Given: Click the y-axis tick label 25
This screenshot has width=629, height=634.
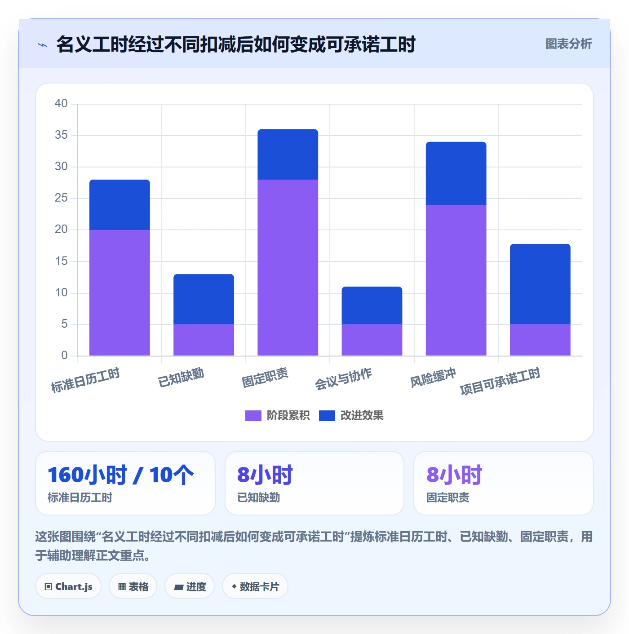Looking at the screenshot, I should 61,198.
